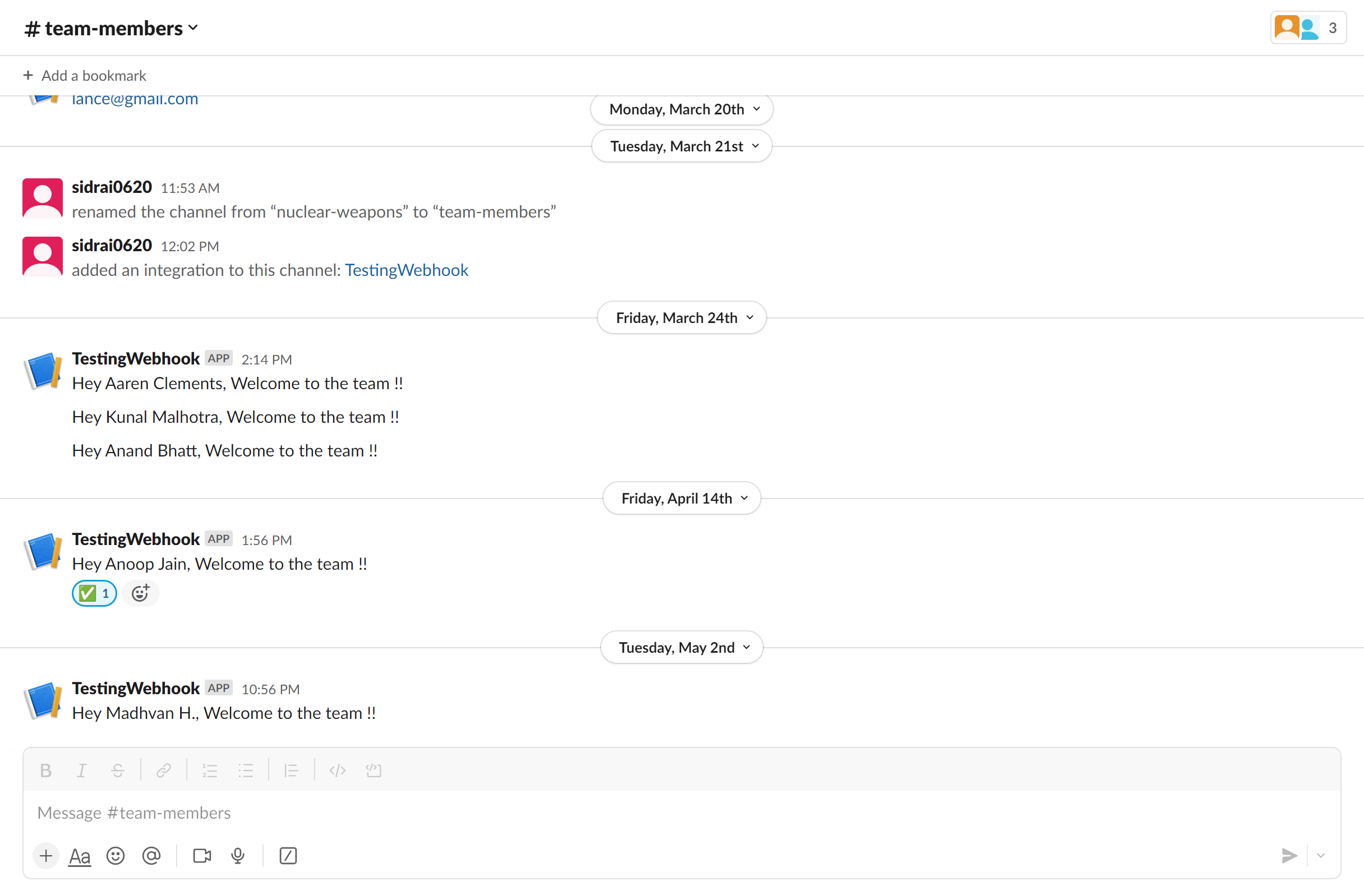Create an ordered list
This screenshot has width=1364, height=886.
point(210,770)
